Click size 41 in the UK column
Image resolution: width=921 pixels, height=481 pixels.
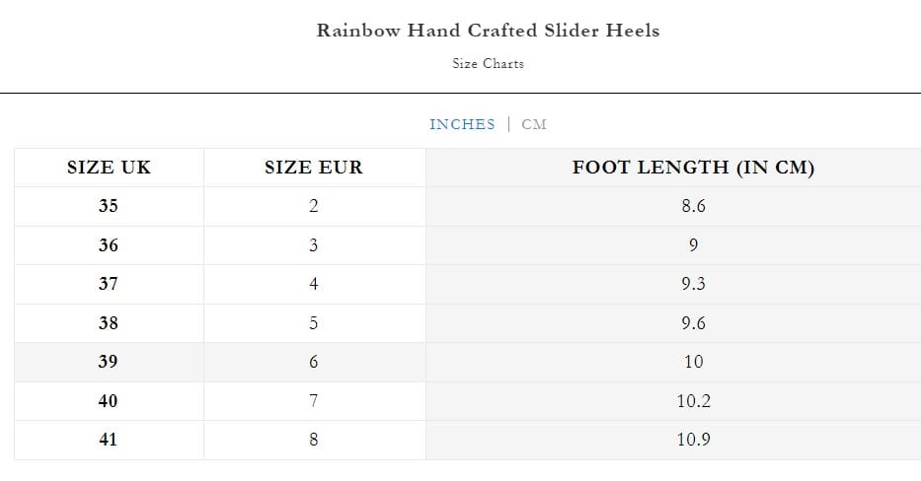pos(109,440)
